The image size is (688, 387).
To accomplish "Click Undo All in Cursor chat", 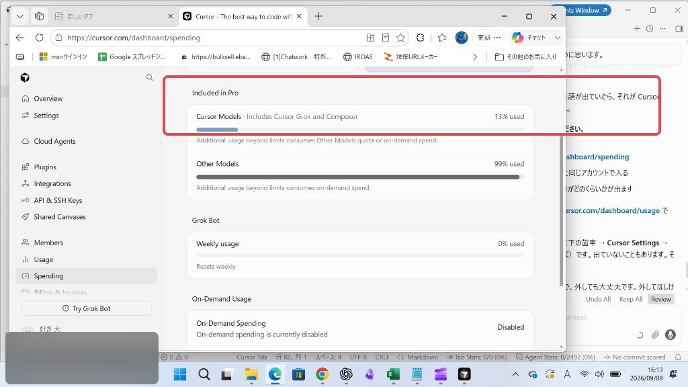I will click(x=598, y=299).
